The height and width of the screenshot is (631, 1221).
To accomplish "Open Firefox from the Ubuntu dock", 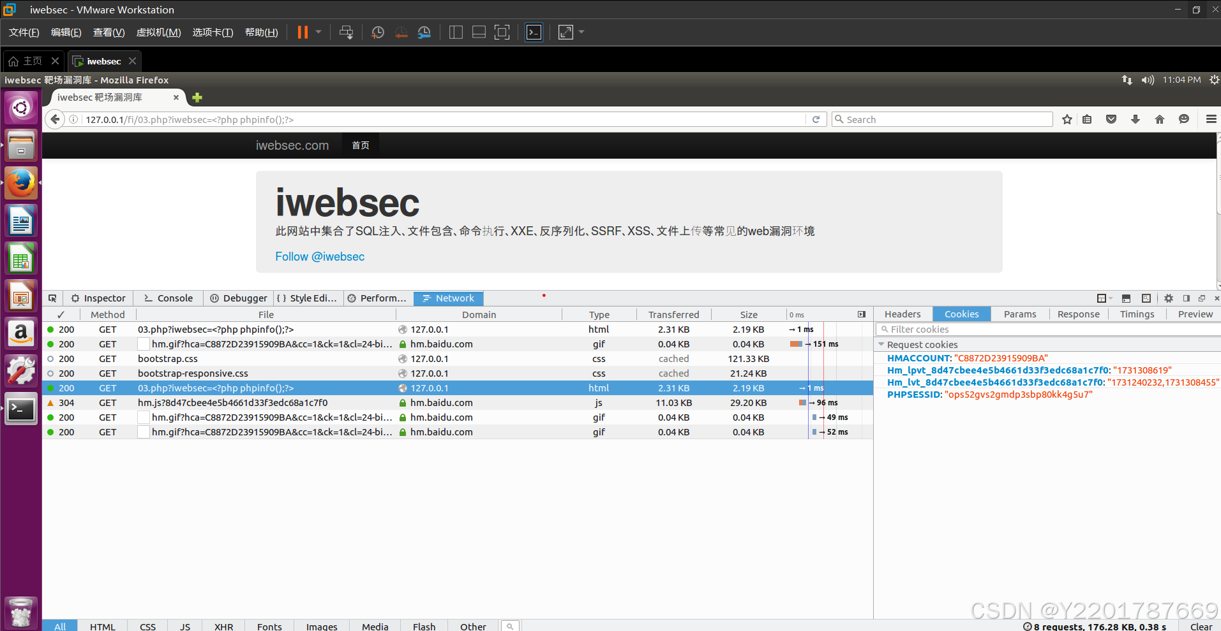I will [x=21, y=183].
